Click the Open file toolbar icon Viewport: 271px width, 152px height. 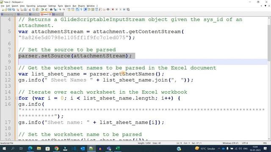[6, 9]
